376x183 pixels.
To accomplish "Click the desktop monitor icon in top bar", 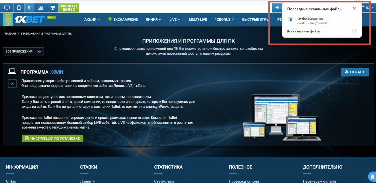I will (x=7, y=8).
